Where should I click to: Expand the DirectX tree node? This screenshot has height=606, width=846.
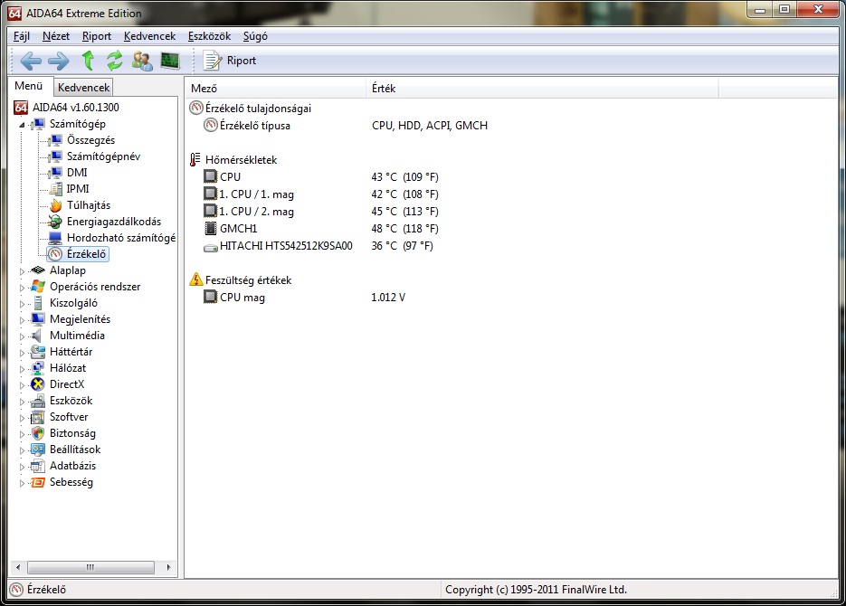tap(22, 385)
